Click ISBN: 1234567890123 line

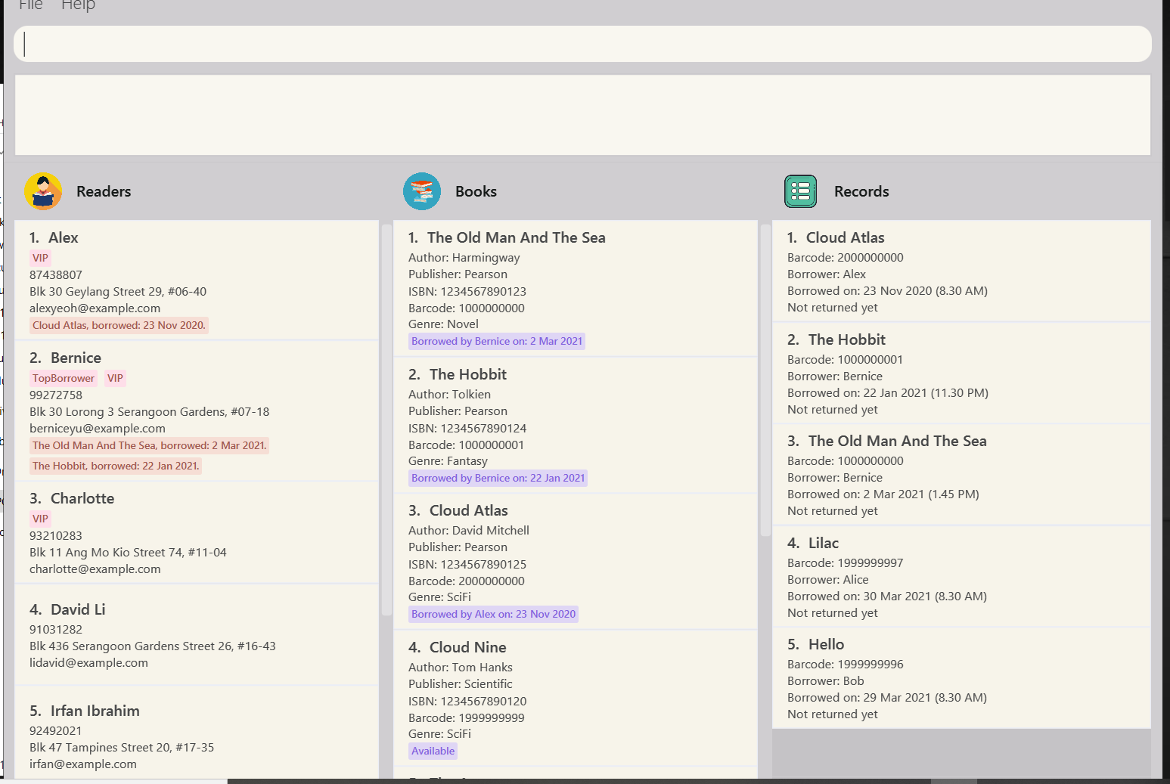point(467,291)
